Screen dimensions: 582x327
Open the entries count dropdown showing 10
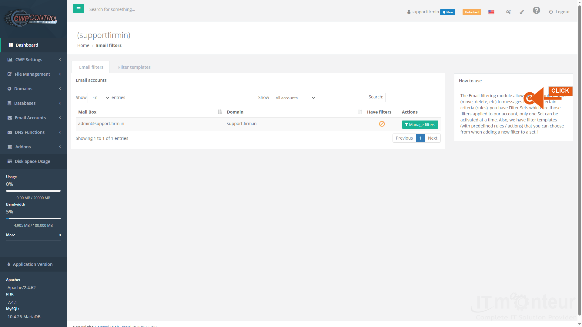point(99,98)
